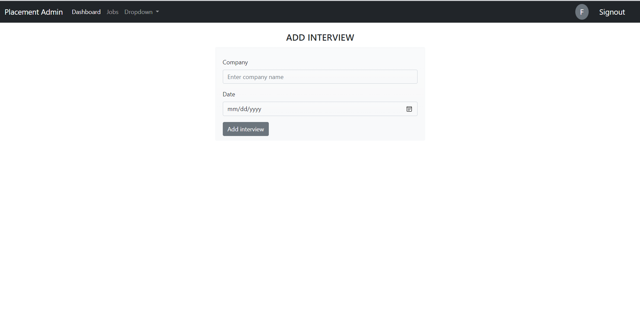Click the caret next to Dropdown

tap(157, 12)
